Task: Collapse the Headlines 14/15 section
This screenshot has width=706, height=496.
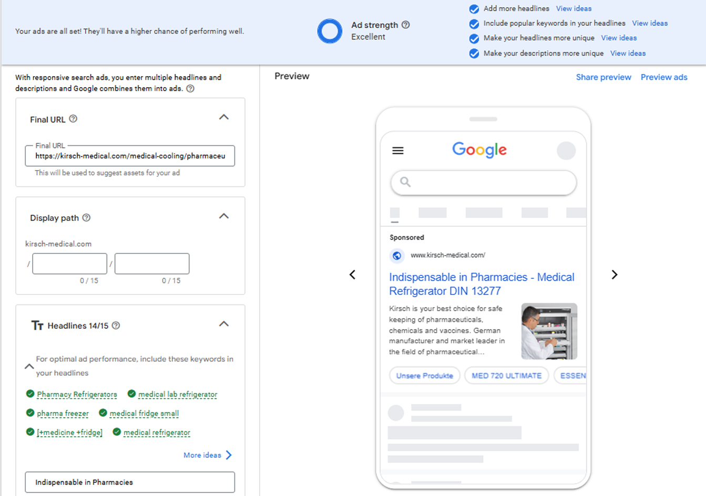Action: tap(223, 324)
